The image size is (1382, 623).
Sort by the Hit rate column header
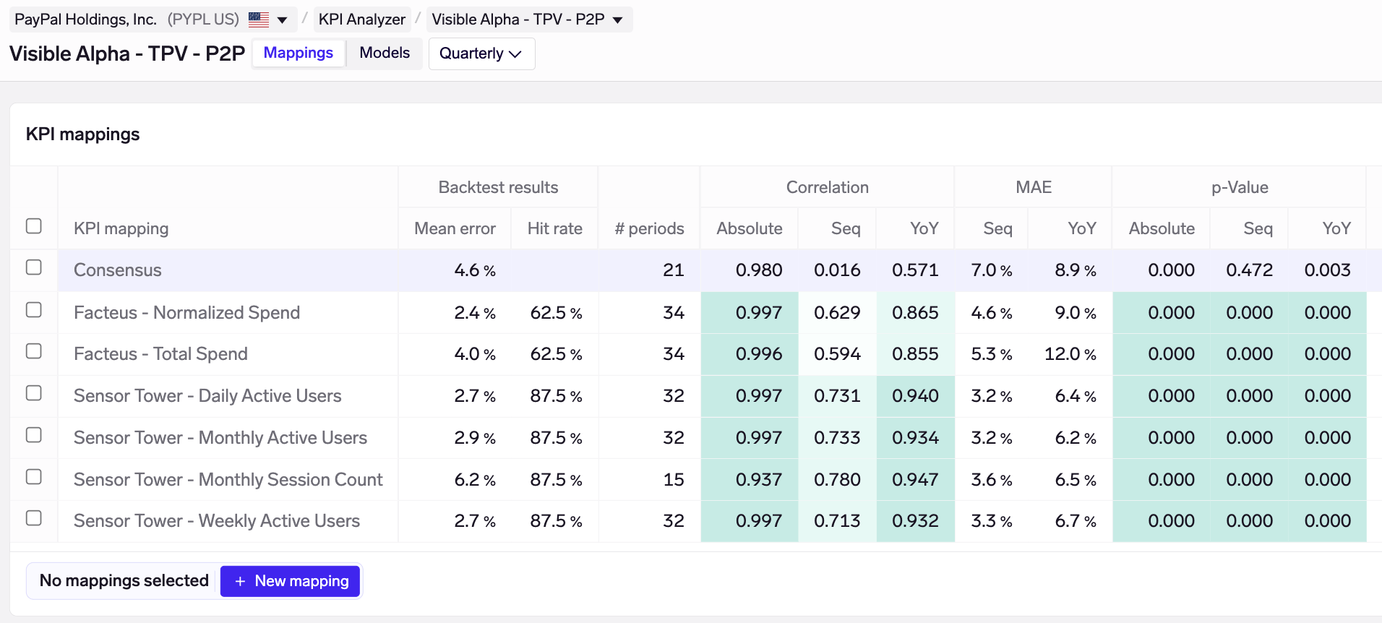click(554, 228)
